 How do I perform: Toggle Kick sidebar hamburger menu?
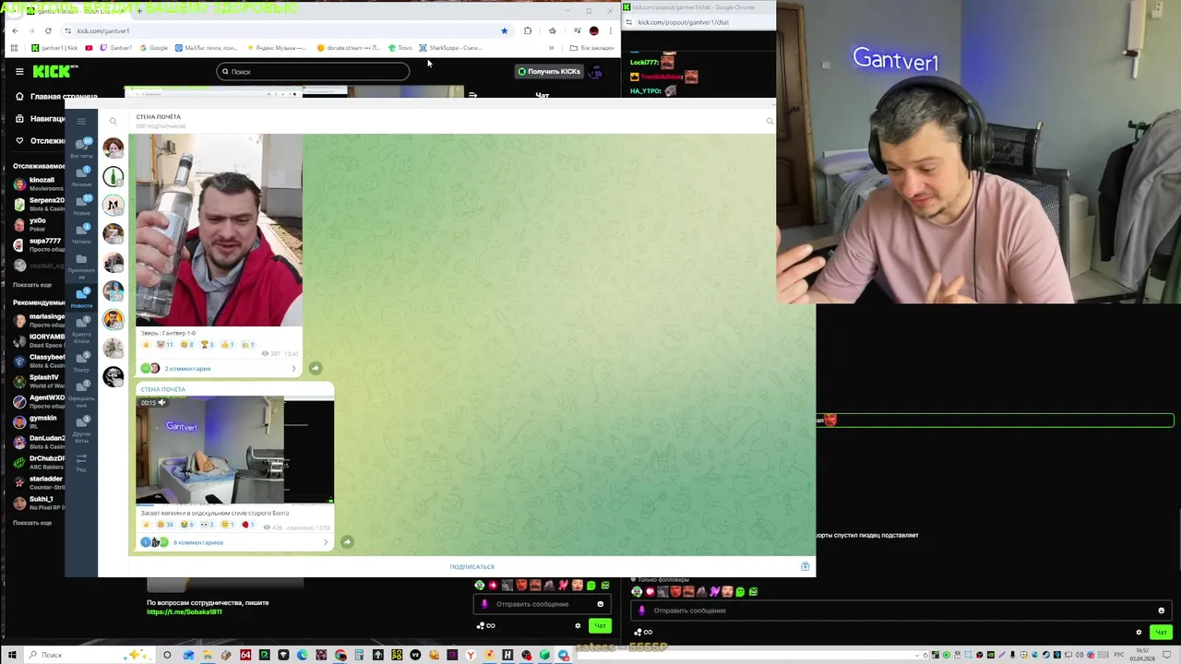coord(19,71)
